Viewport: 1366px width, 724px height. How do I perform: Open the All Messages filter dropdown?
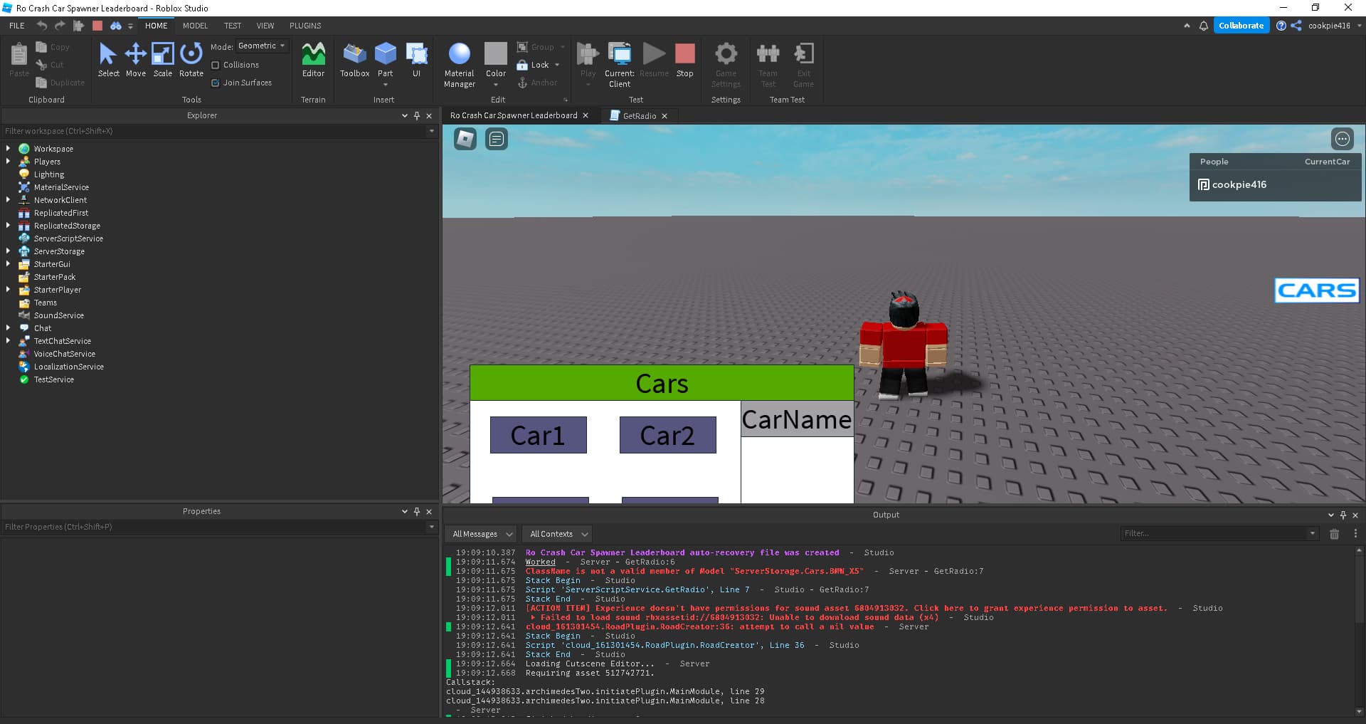point(480,534)
